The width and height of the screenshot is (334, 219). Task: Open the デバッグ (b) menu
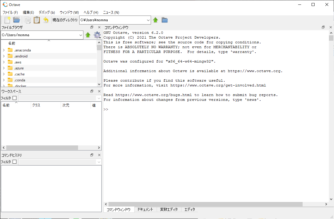tap(47, 12)
